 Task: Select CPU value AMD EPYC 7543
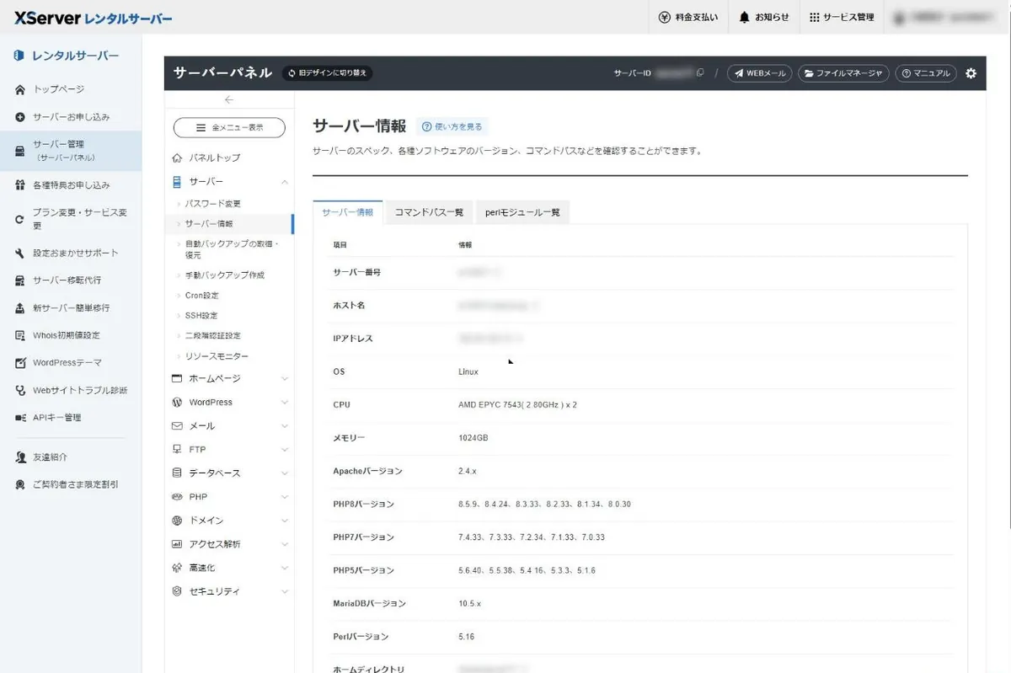pos(517,405)
